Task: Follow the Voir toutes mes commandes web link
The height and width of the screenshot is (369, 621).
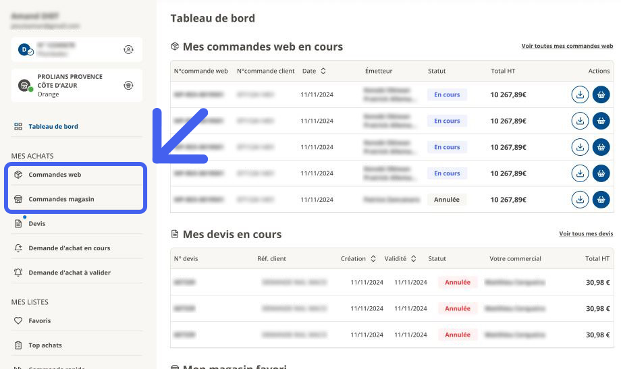Action: tap(567, 46)
